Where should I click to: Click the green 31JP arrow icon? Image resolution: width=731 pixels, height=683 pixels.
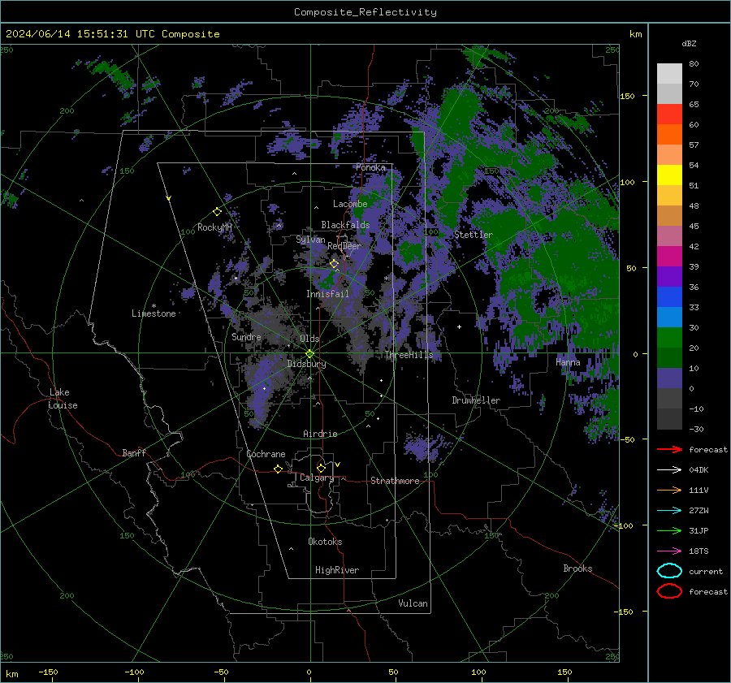(669, 530)
